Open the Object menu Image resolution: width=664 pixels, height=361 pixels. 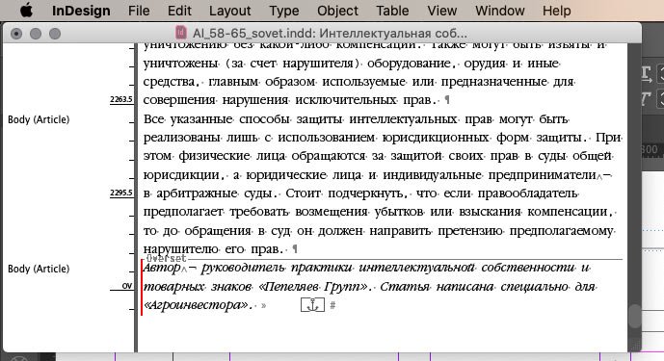(337, 11)
